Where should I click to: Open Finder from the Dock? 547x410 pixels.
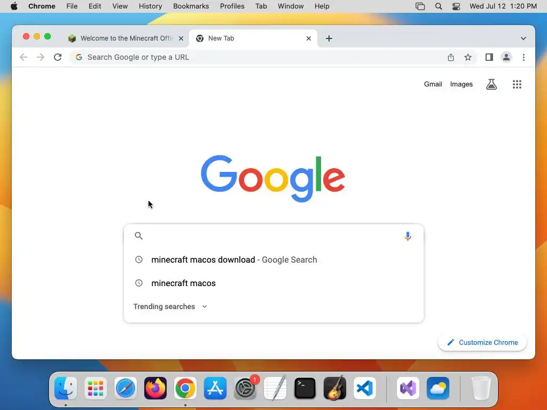tap(66, 388)
